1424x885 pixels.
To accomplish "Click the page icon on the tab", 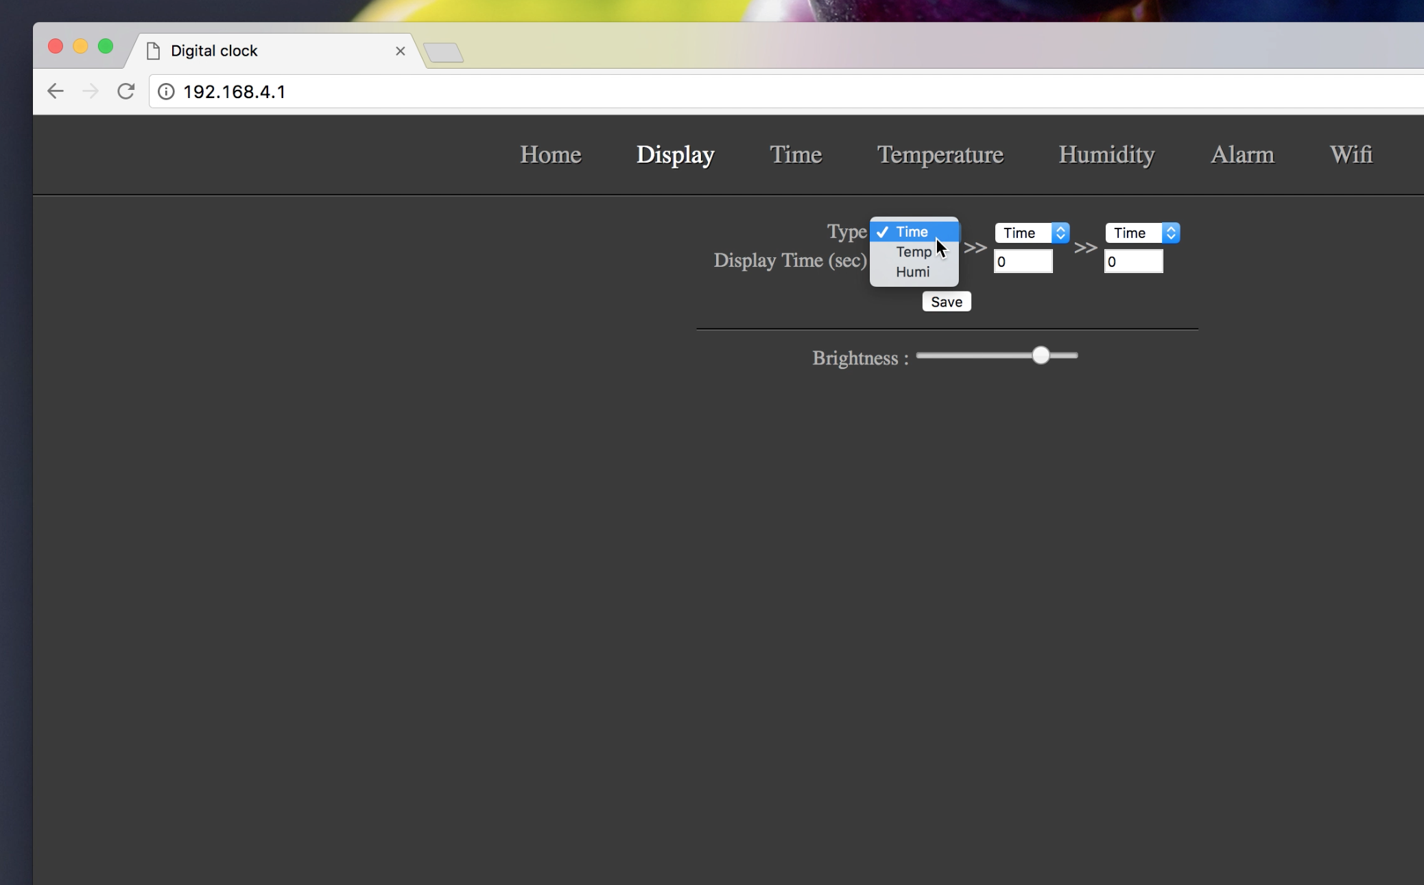I will (154, 51).
